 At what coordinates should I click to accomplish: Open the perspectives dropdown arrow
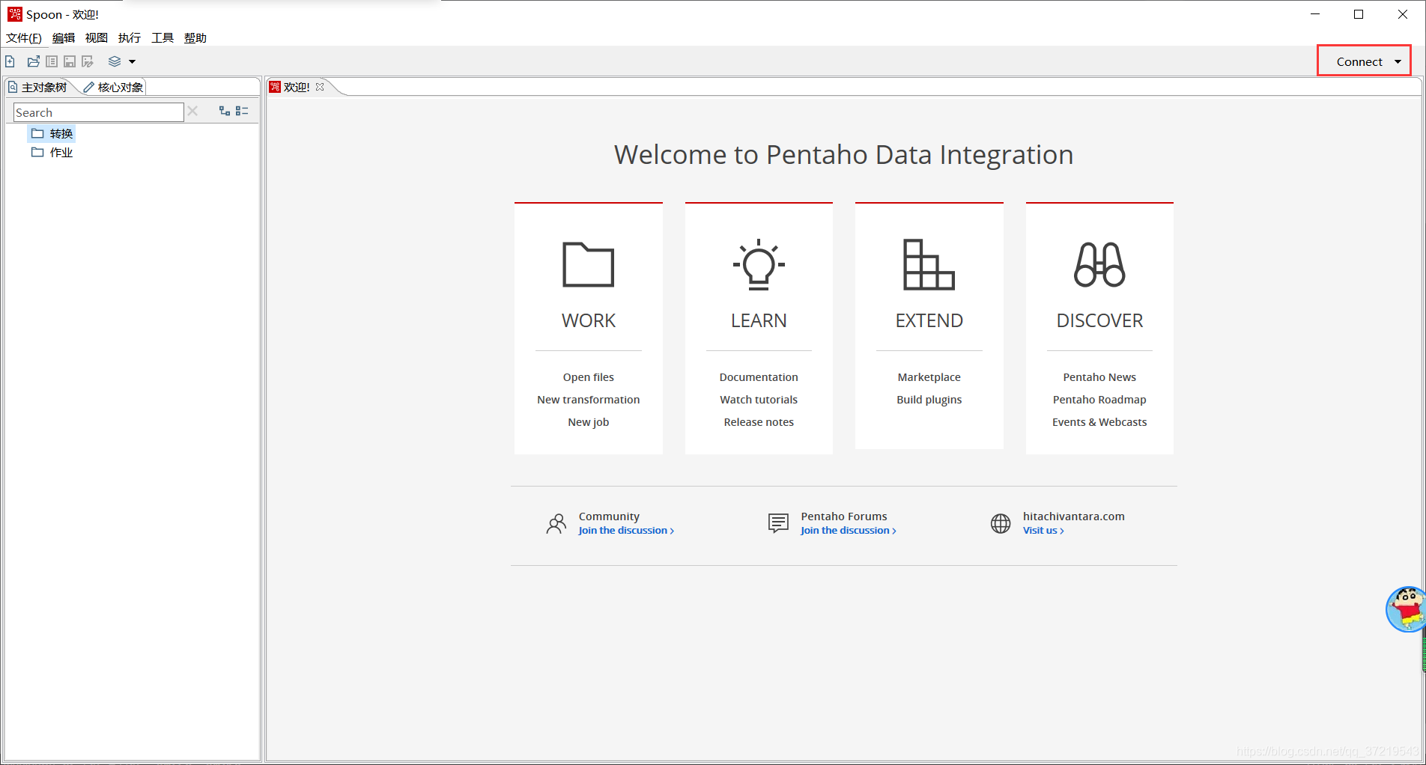coord(133,61)
